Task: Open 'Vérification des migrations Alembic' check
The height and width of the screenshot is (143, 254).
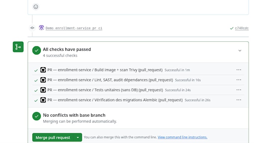Action: click(x=115, y=100)
